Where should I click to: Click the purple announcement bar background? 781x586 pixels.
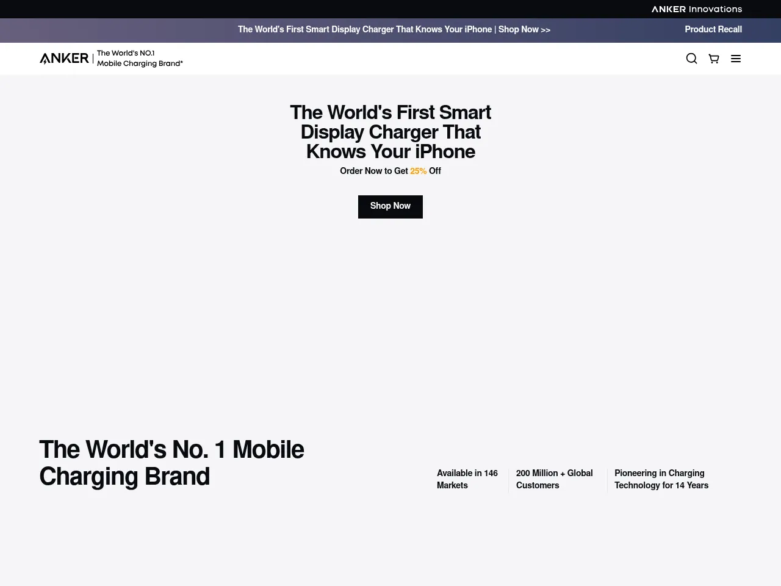point(122,30)
